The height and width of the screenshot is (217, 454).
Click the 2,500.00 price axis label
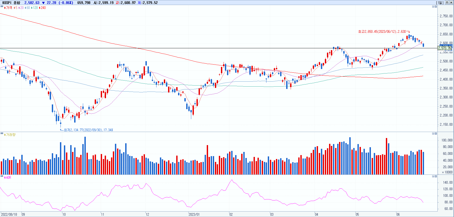(x=446, y=61)
